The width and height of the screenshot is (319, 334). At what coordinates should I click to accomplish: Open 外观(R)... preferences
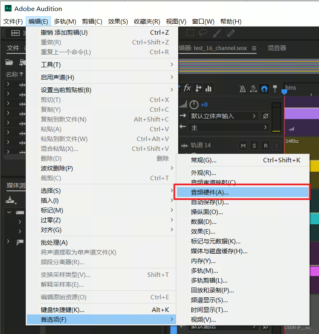tap(243, 173)
